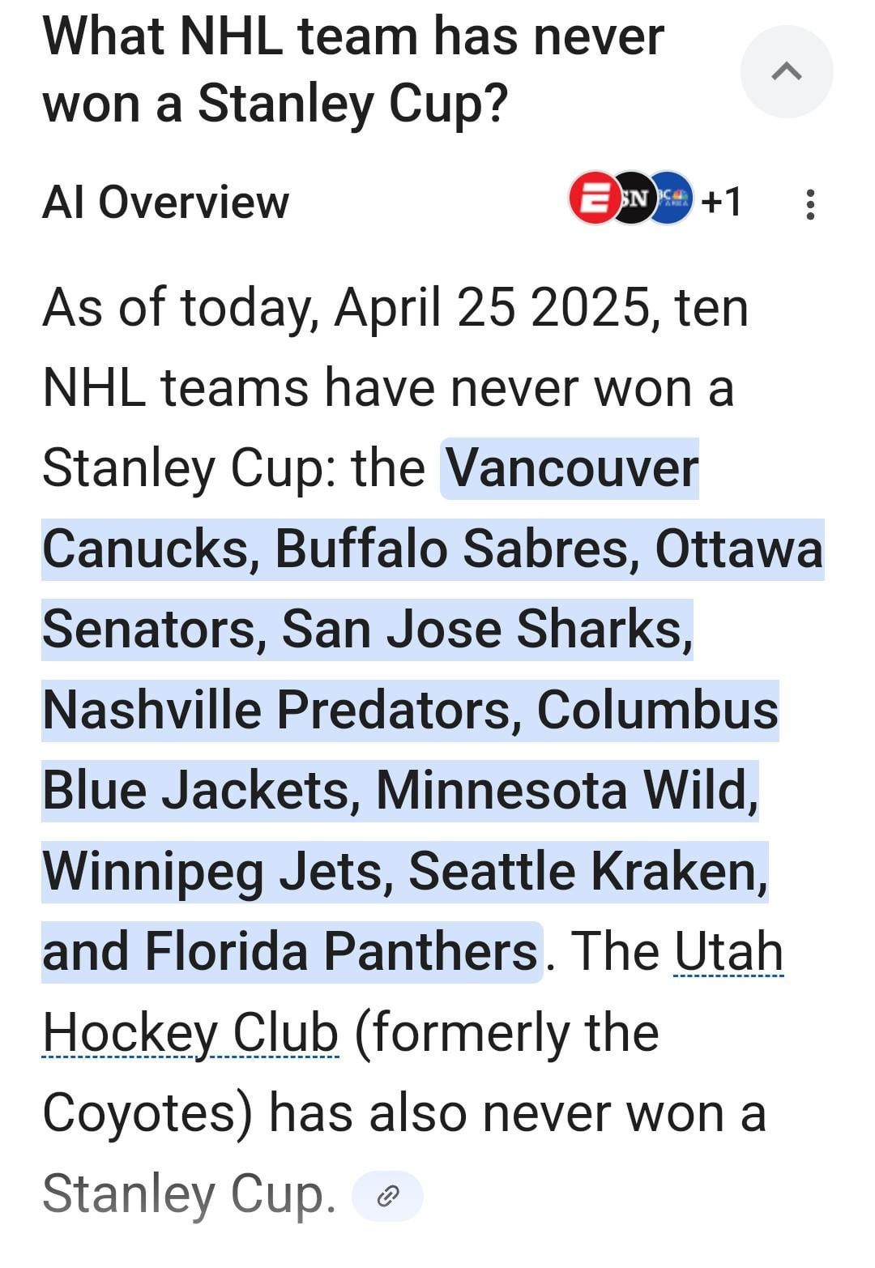This screenshot has height=1268, width=875.
Task: Open the ESPN source icon
Action: click(x=593, y=199)
